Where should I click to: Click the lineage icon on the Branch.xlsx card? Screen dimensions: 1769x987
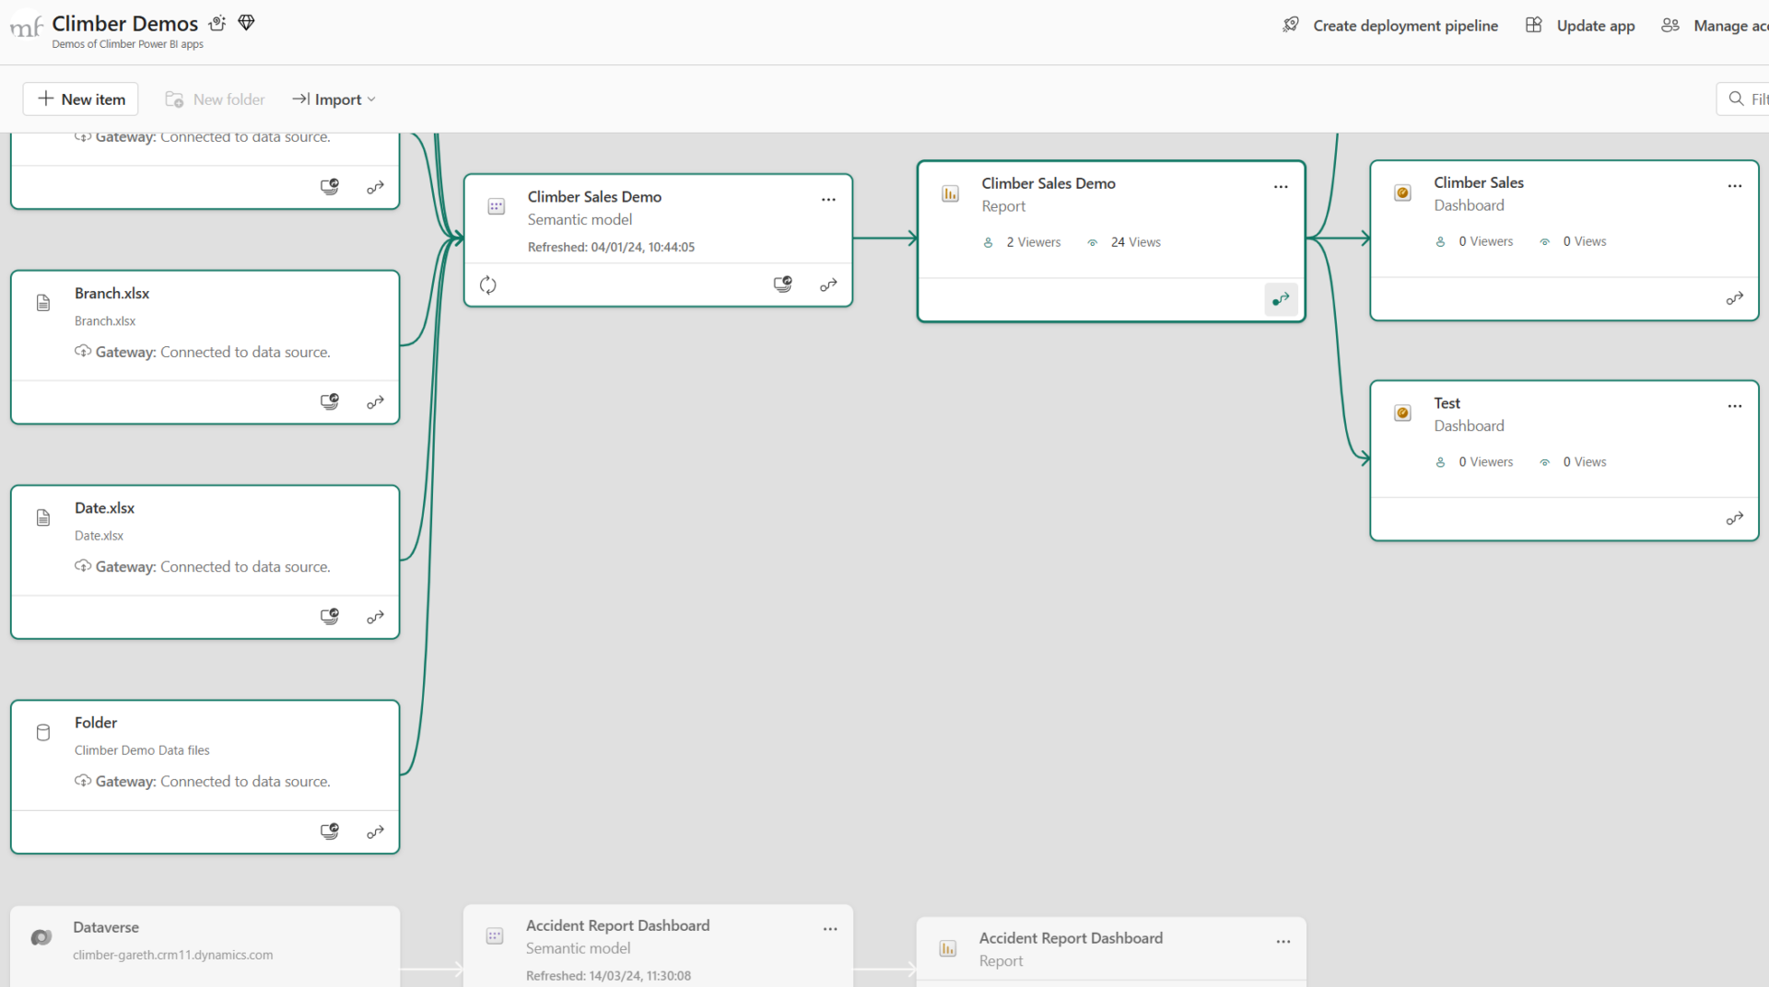tap(375, 402)
